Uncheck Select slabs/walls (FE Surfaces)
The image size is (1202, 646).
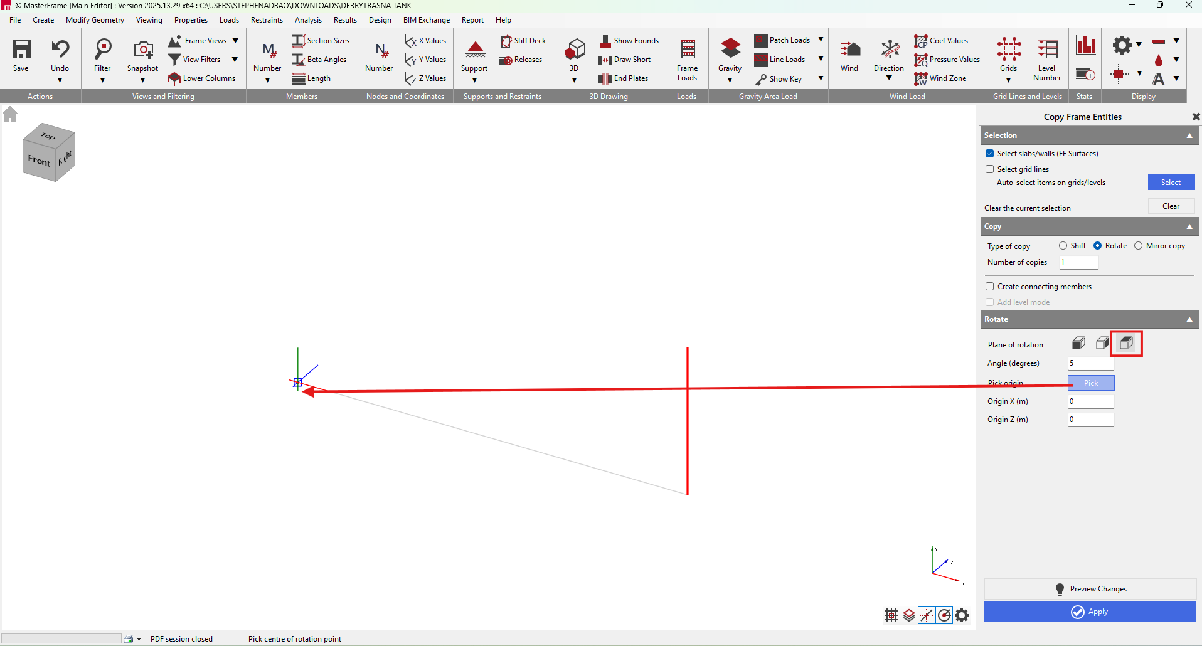990,154
